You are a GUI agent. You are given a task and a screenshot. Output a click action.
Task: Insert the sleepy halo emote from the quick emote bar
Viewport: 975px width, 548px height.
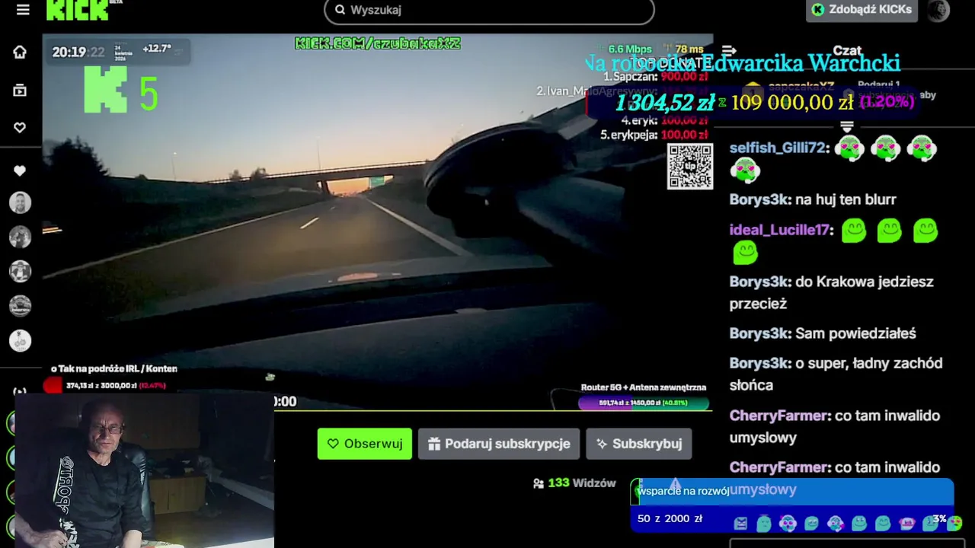pyautogui.click(x=764, y=524)
